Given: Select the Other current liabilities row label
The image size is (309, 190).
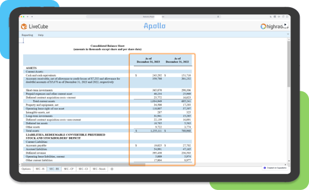Looking at the screenshot, I should [39, 160].
